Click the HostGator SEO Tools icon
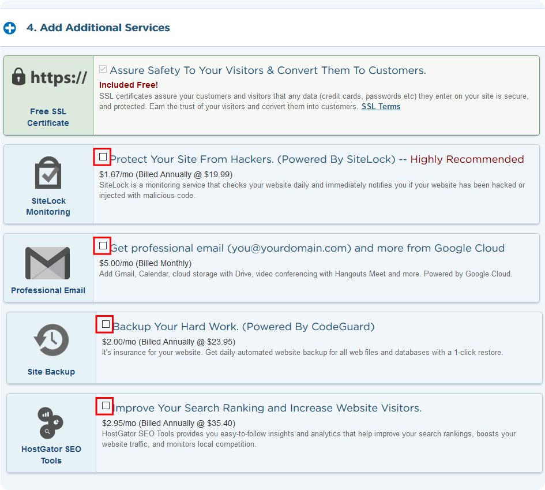The image size is (545, 490). tap(51, 423)
